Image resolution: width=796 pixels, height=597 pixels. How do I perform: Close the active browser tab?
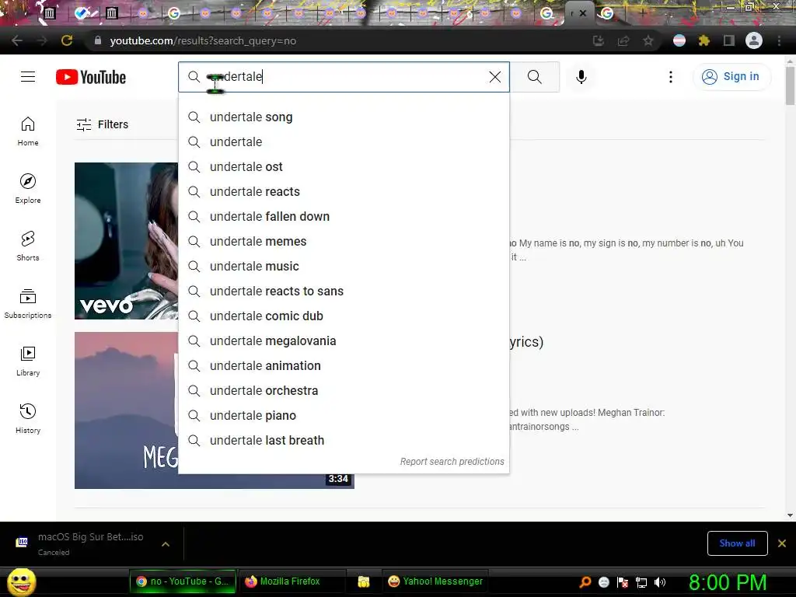583,13
